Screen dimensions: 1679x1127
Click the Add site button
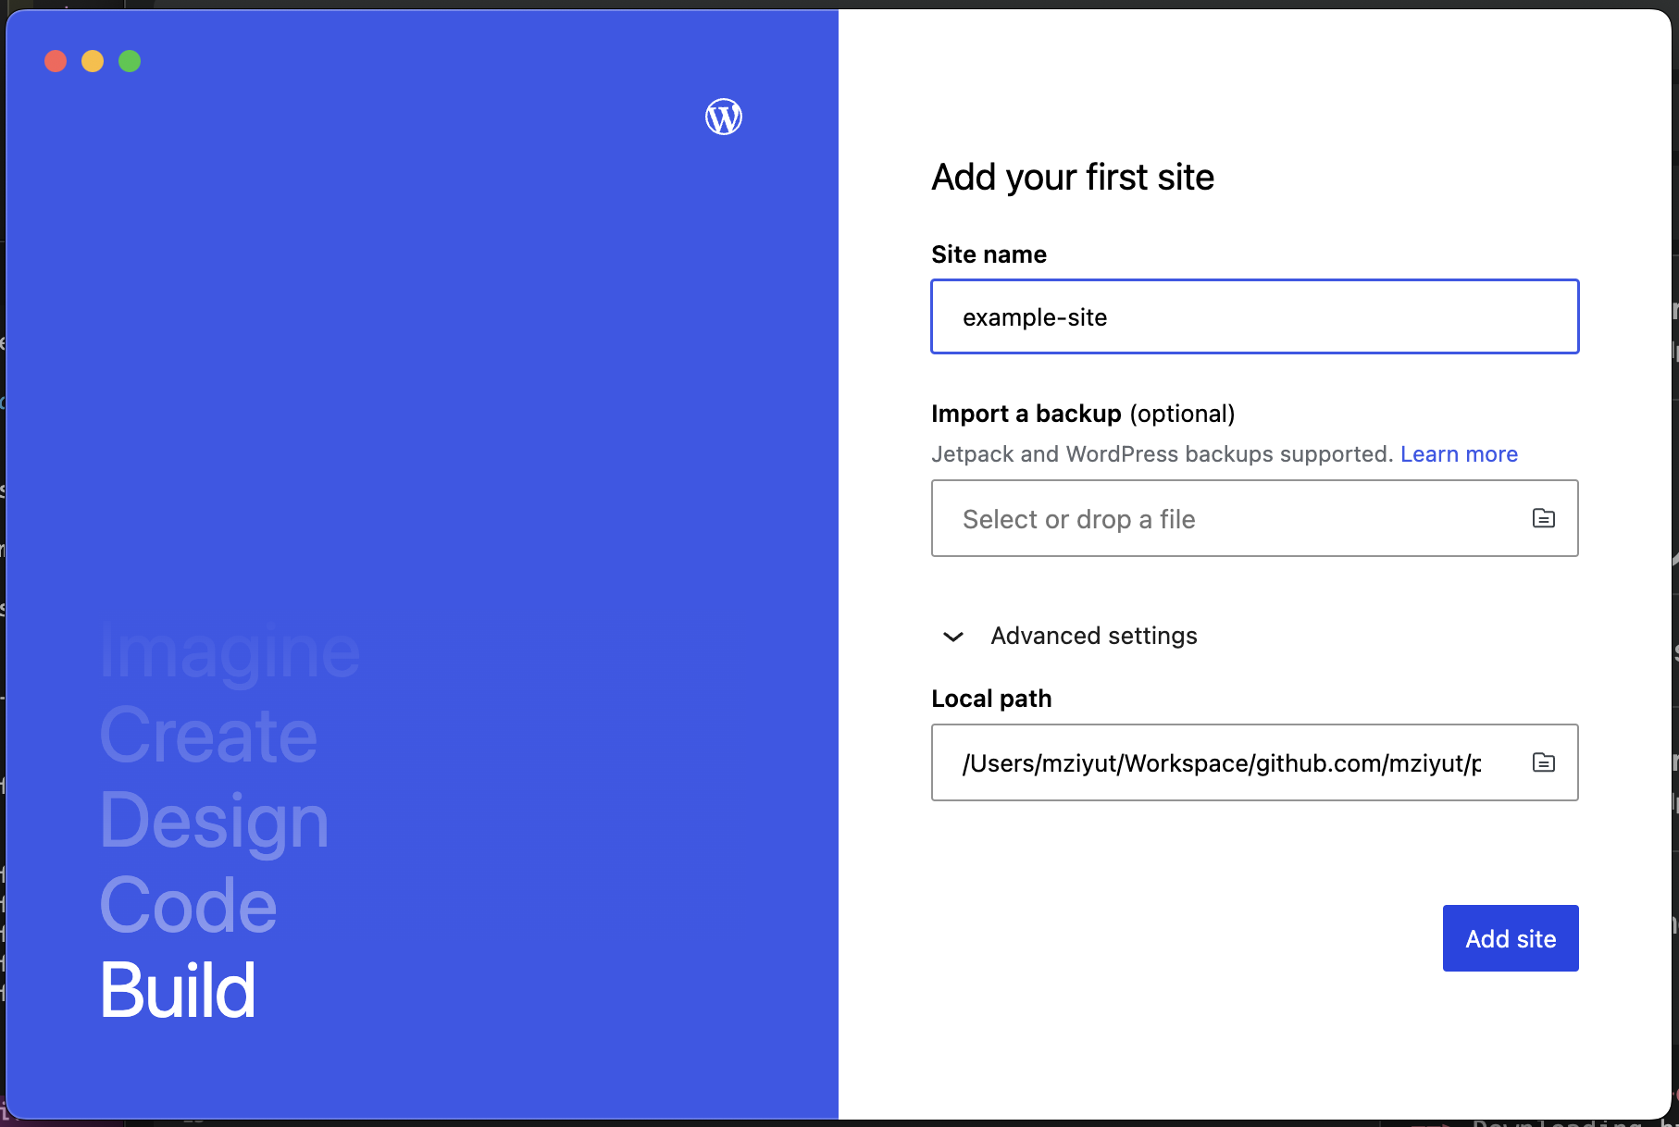(x=1511, y=938)
